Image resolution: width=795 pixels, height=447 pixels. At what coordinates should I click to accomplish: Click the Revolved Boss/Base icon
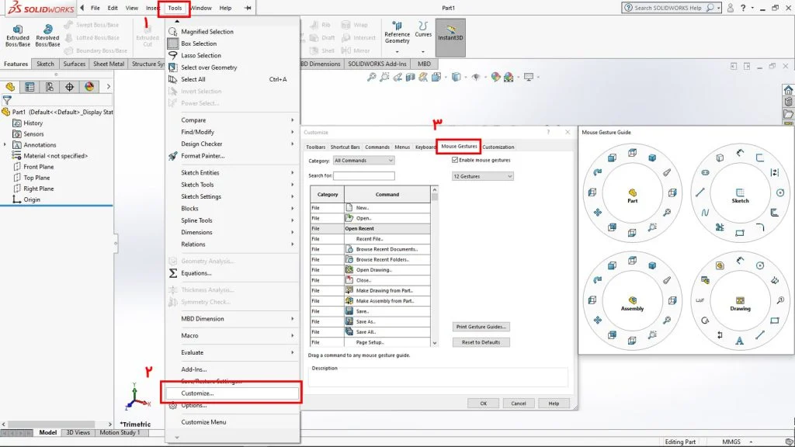click(47, 29)
